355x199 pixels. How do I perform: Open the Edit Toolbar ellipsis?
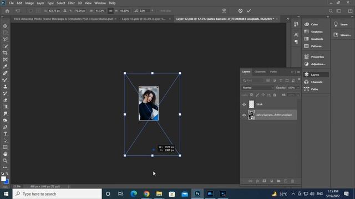coord(5,167)
